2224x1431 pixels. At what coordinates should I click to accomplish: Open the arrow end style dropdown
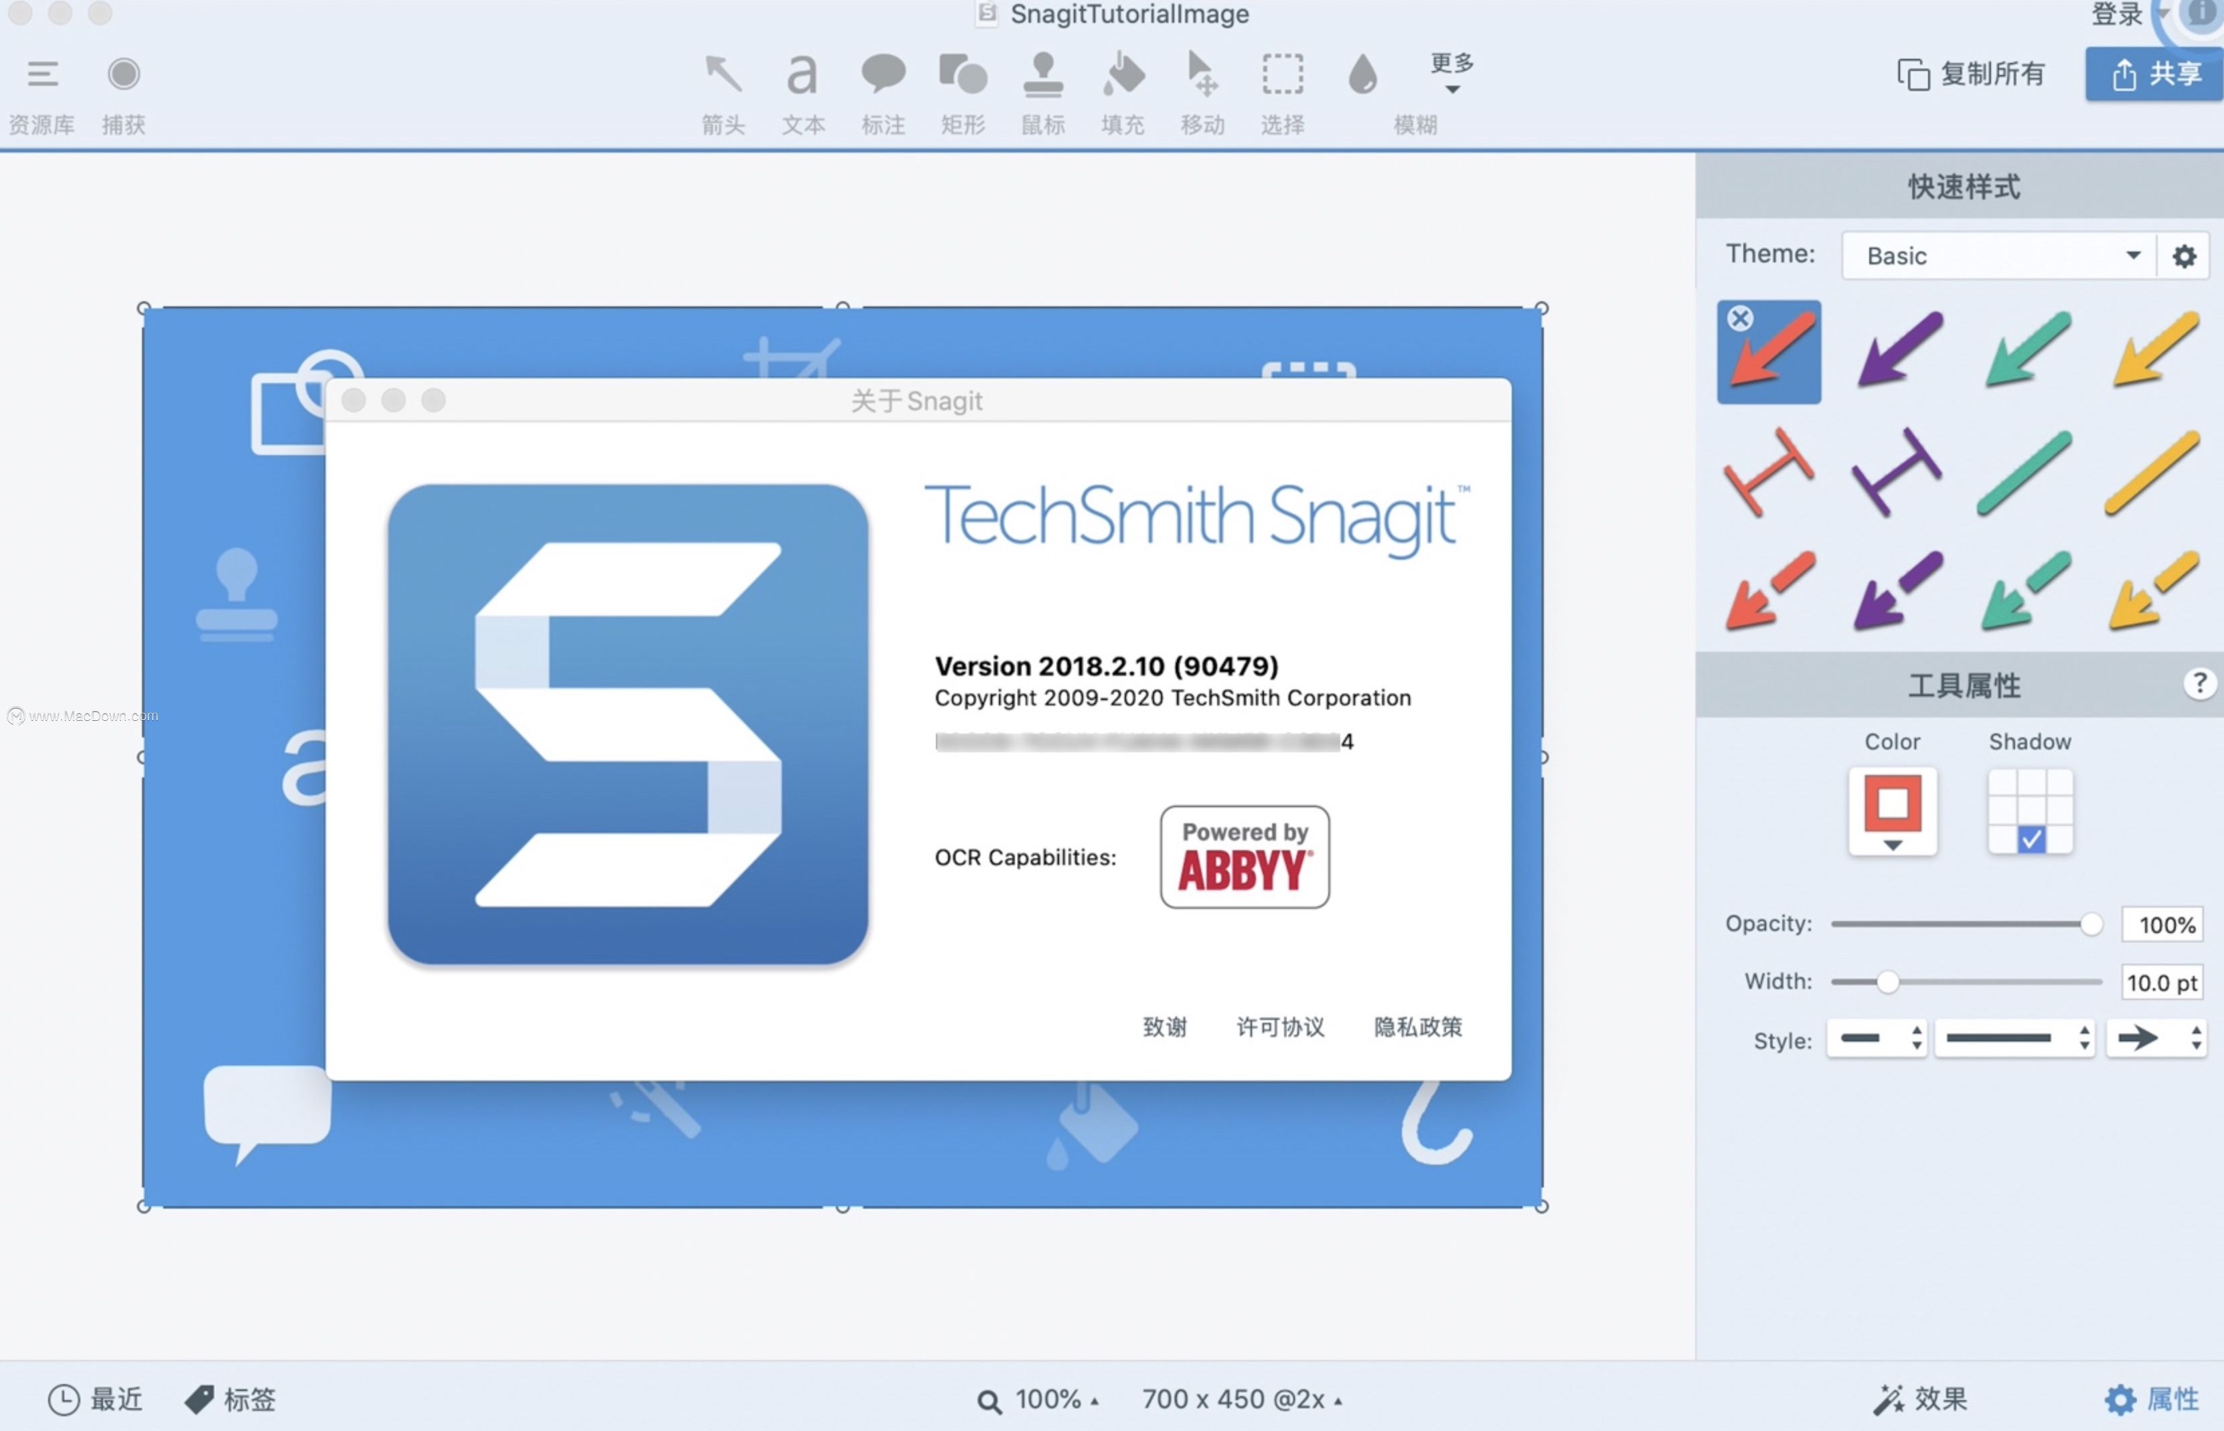point(2158,1039)
